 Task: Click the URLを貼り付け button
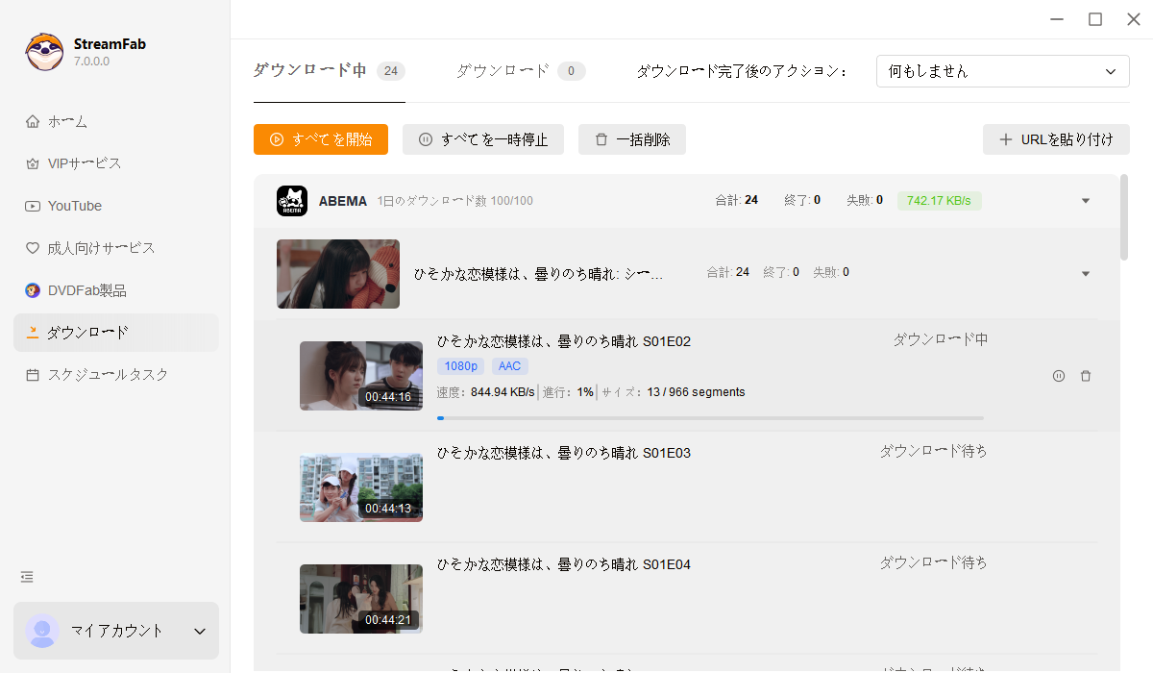pos(1056,139)
